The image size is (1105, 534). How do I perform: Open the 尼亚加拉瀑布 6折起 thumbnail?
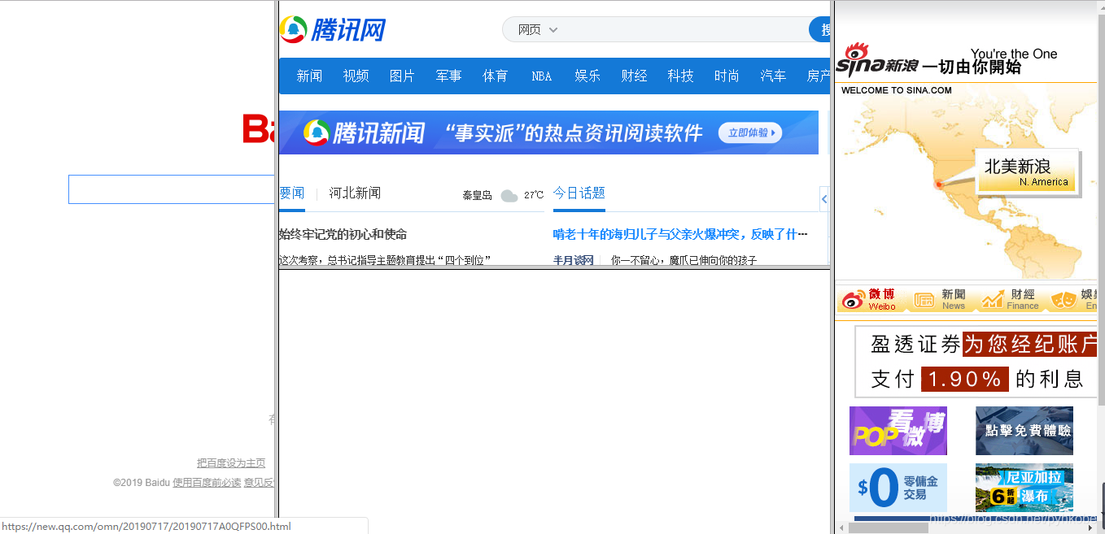click(1024, 488)
